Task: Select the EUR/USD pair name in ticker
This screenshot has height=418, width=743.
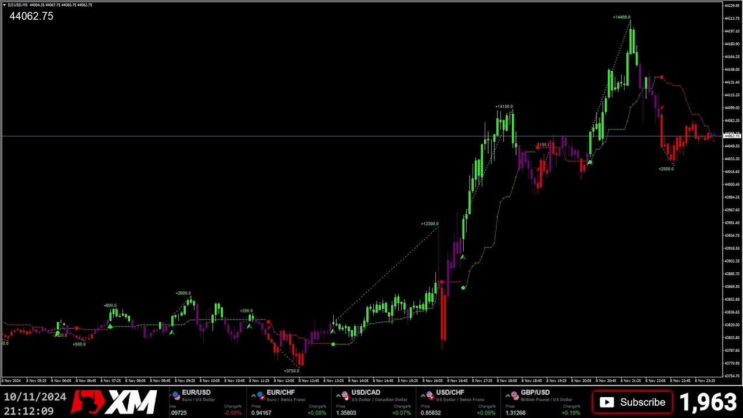Action: 196,392
